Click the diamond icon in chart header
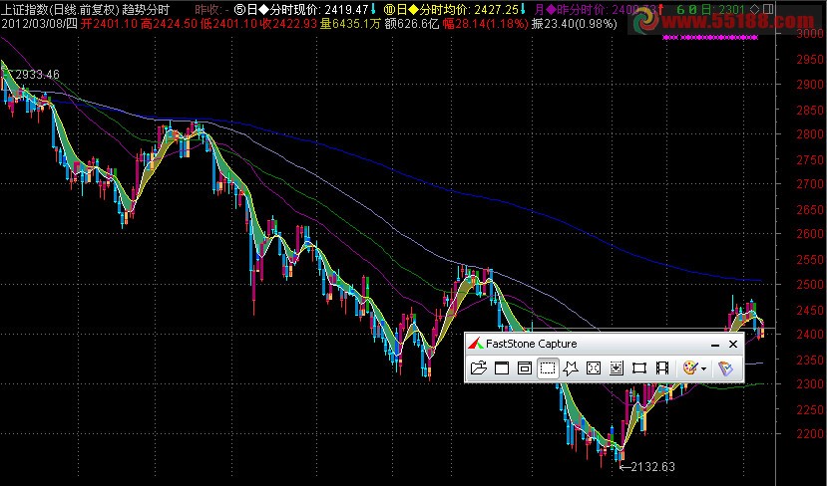 755,9
